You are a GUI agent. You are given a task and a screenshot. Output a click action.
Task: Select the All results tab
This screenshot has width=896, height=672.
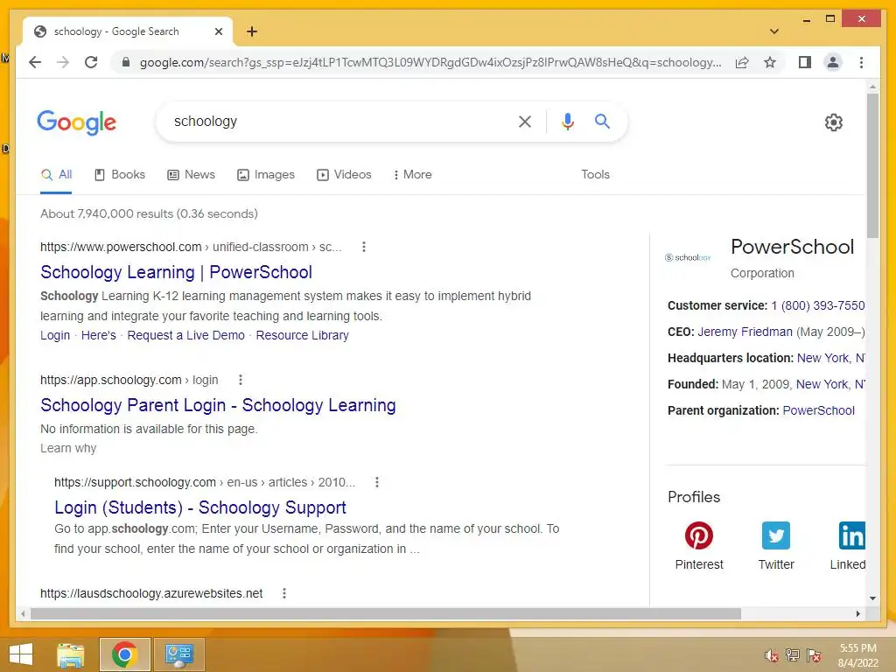[x=57, y=175]
